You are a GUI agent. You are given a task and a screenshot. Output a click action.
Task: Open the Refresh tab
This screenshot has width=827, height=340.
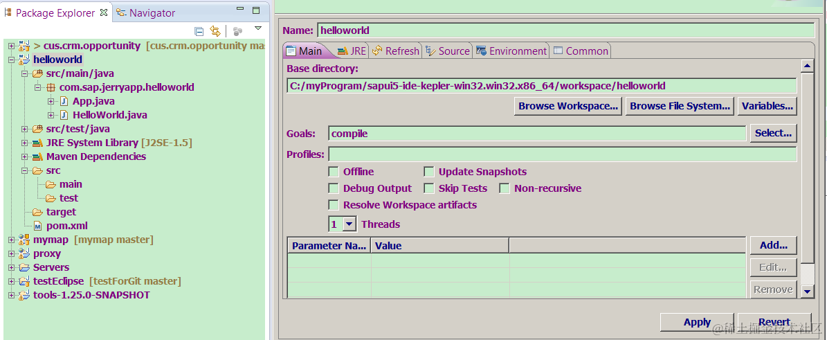396,51
